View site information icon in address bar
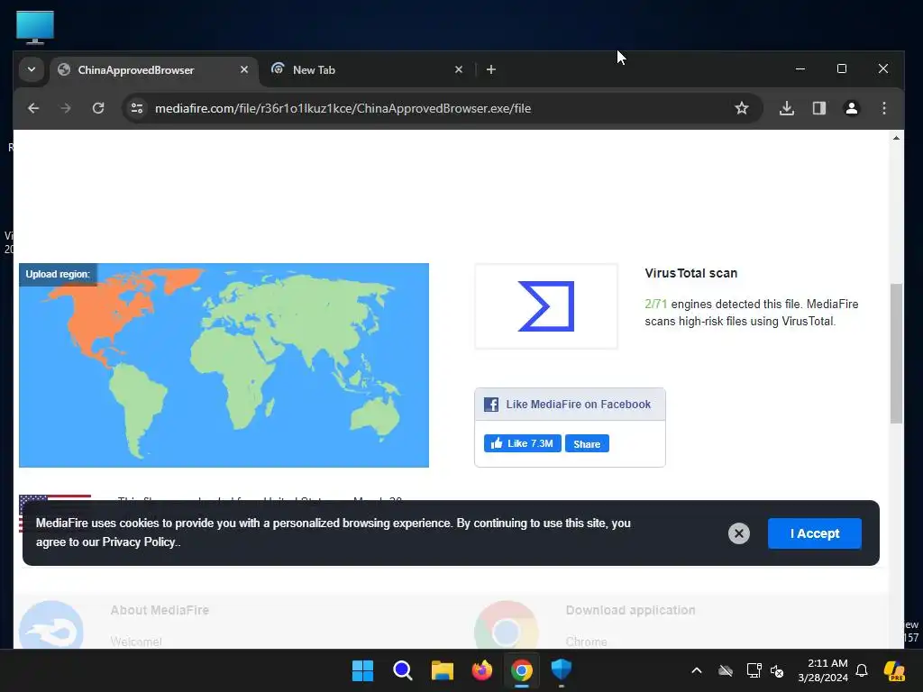923x692 pixels. [137, 108]
